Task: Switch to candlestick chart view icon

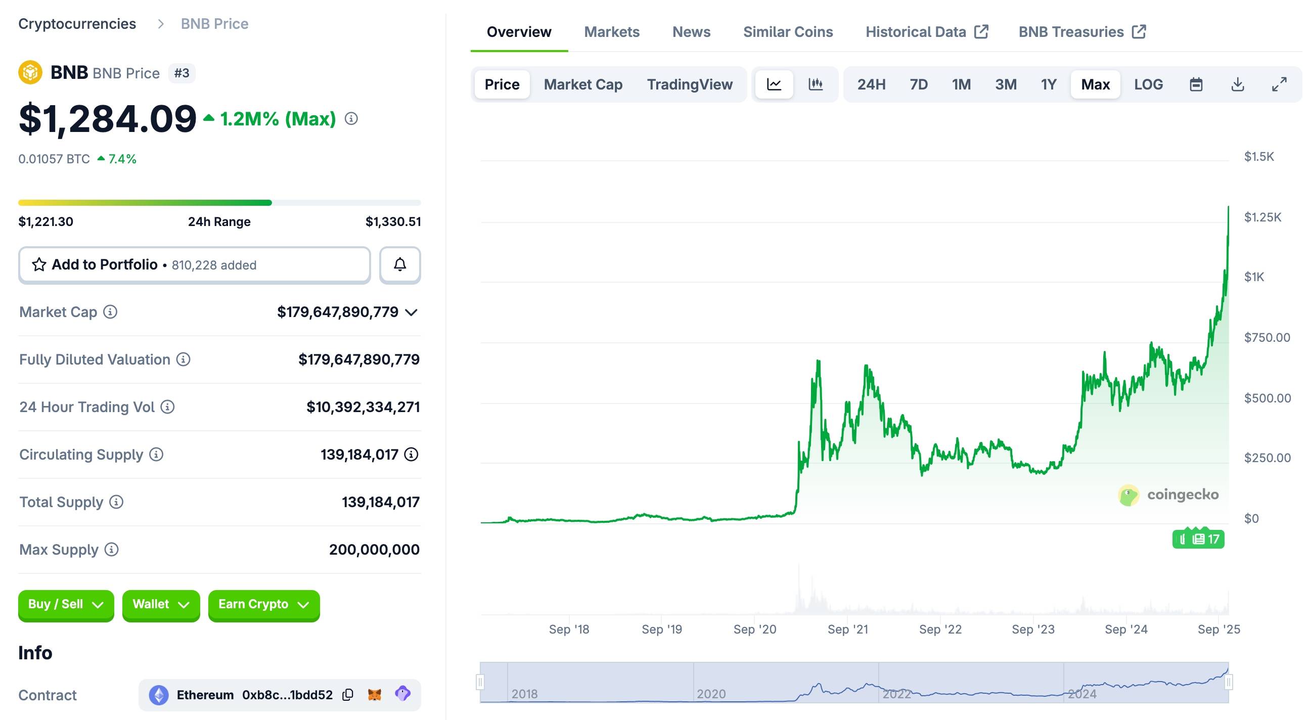Action: pos(816,84)
